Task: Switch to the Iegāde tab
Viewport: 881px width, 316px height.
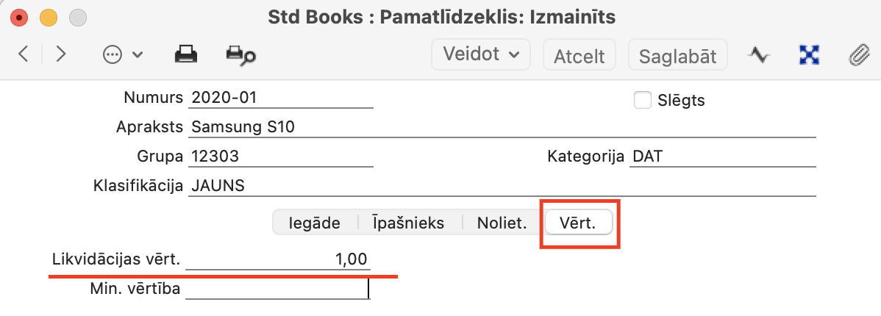Action: (315, 223)
